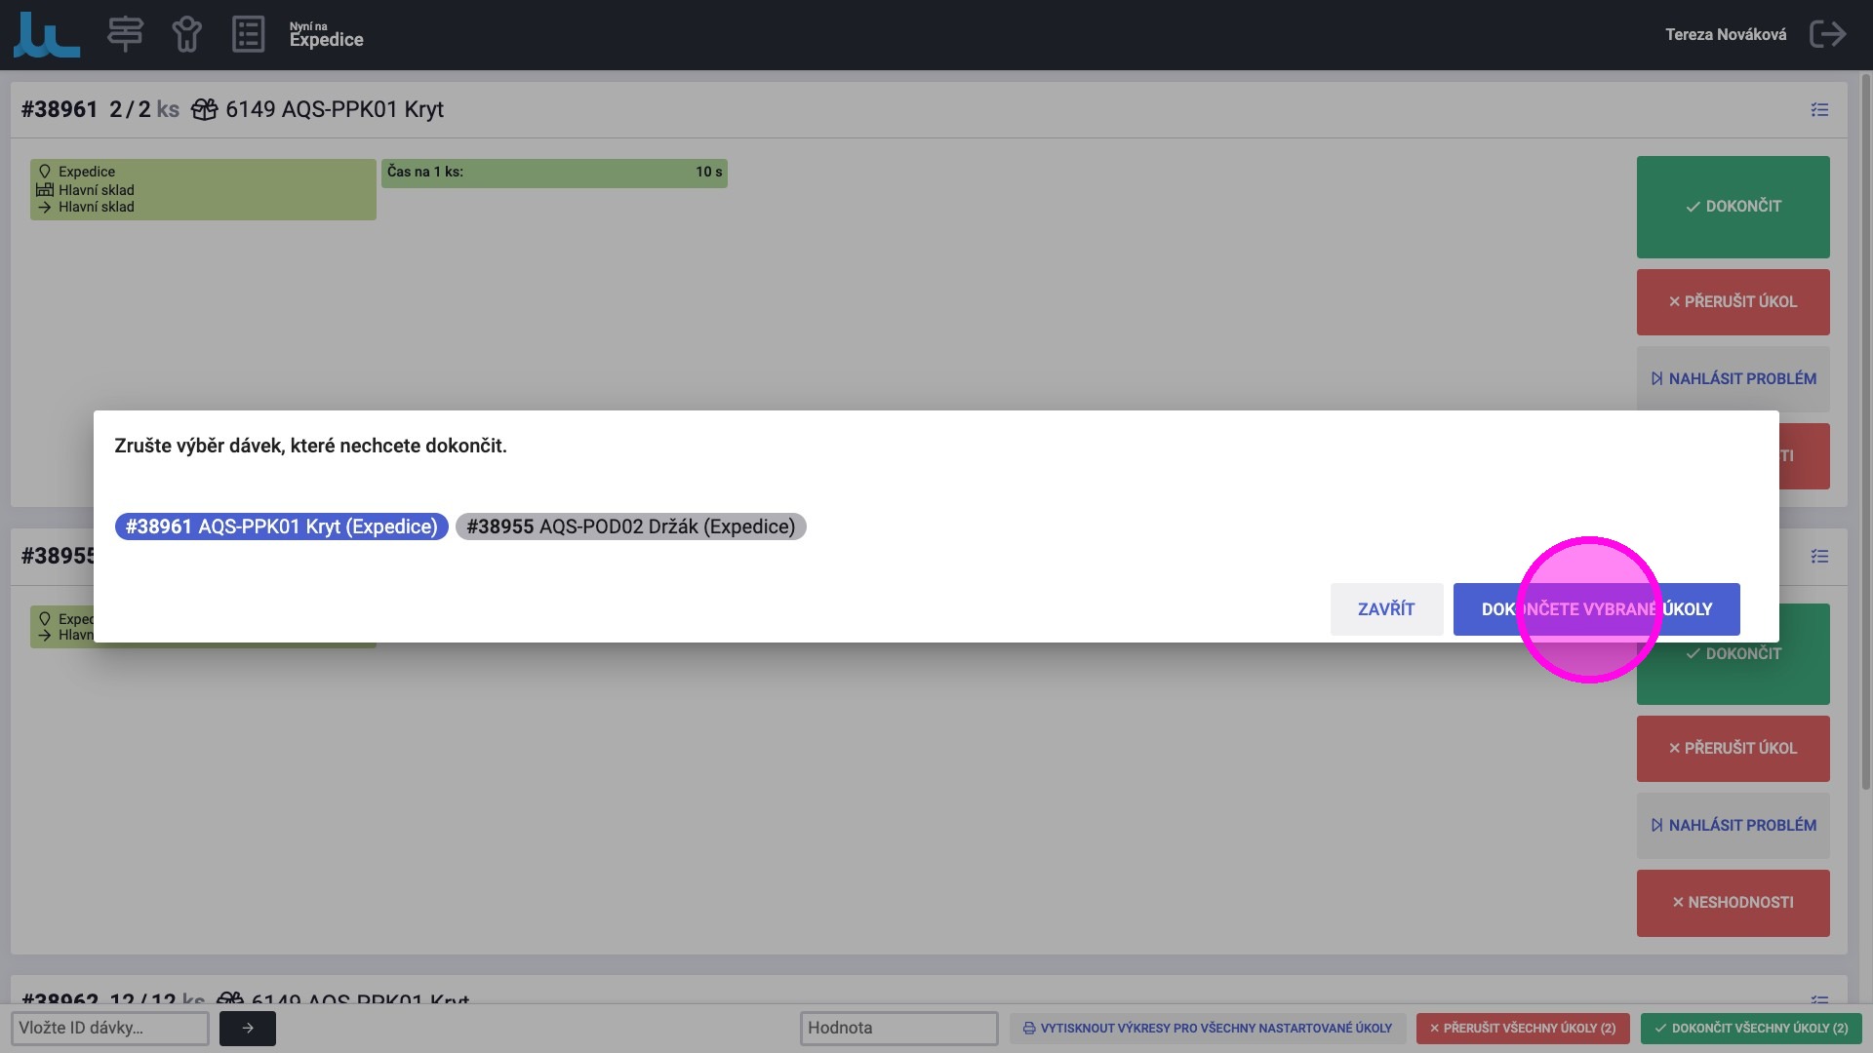Click the Zavřít button
Image resolution: width=1873 pixels, height=1053 pixels.
click(x=1385, y=609)
